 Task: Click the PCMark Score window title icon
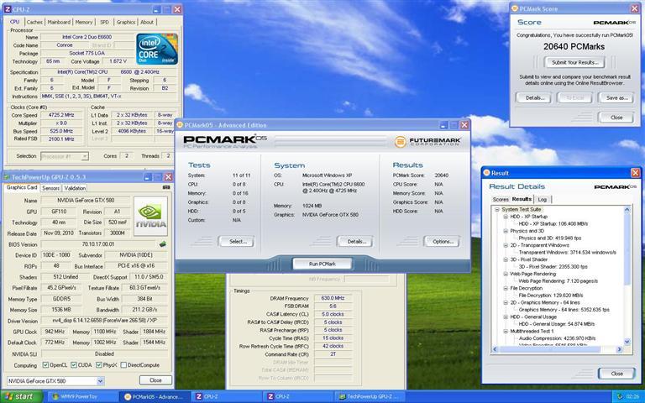[514, 8]
